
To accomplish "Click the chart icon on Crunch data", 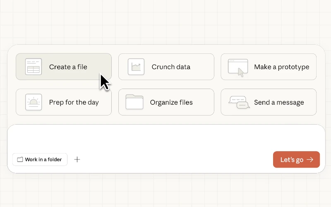I will click(x=136, y=67).
